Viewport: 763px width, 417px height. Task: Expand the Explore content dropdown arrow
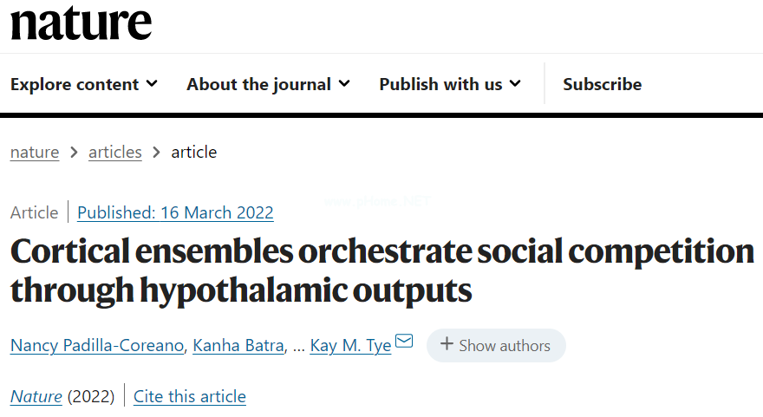pos(152,84)
